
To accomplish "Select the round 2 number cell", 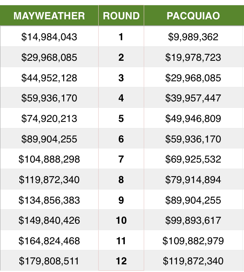I will pos(121,57).
